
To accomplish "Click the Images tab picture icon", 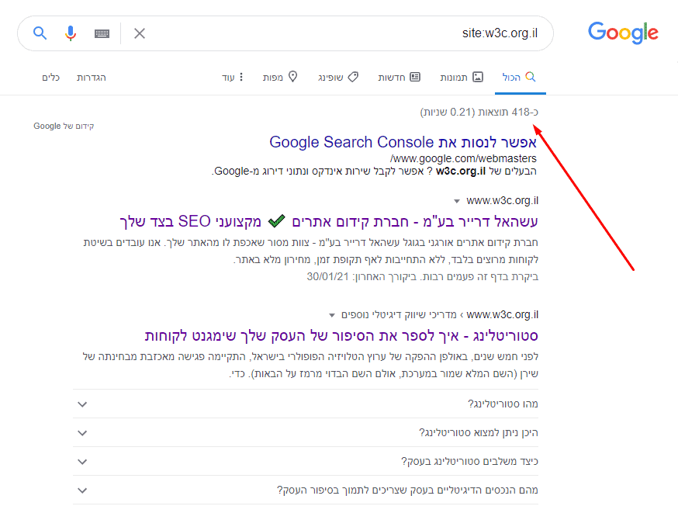I will pyautogui.click(x=478, y=77).
